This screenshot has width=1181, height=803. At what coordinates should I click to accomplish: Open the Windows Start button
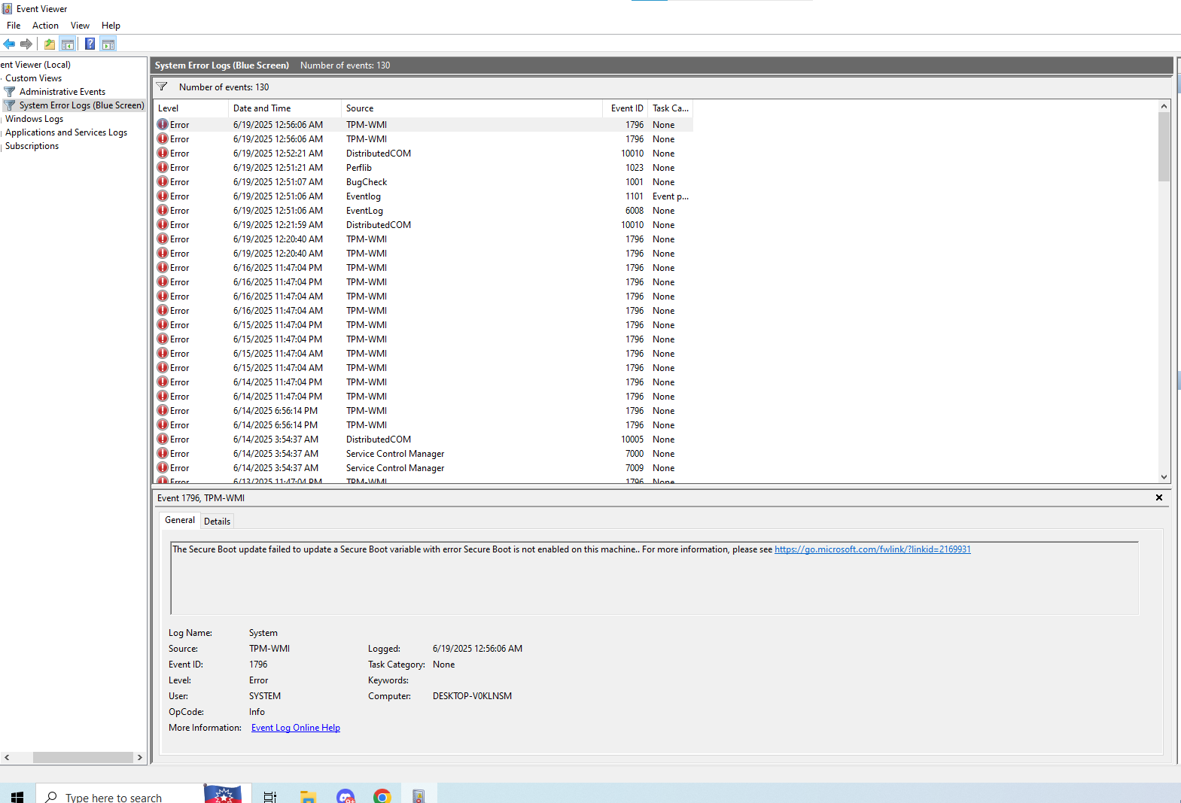click(17, 796)
